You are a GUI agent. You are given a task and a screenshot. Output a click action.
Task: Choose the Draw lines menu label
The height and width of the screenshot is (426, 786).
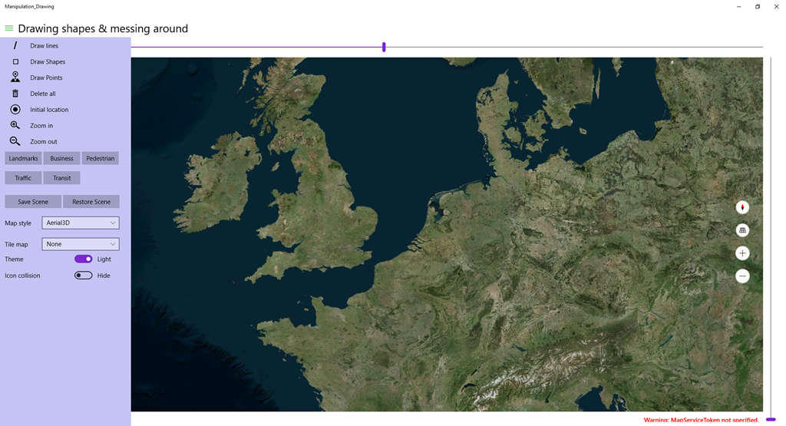tap(44, 45)
